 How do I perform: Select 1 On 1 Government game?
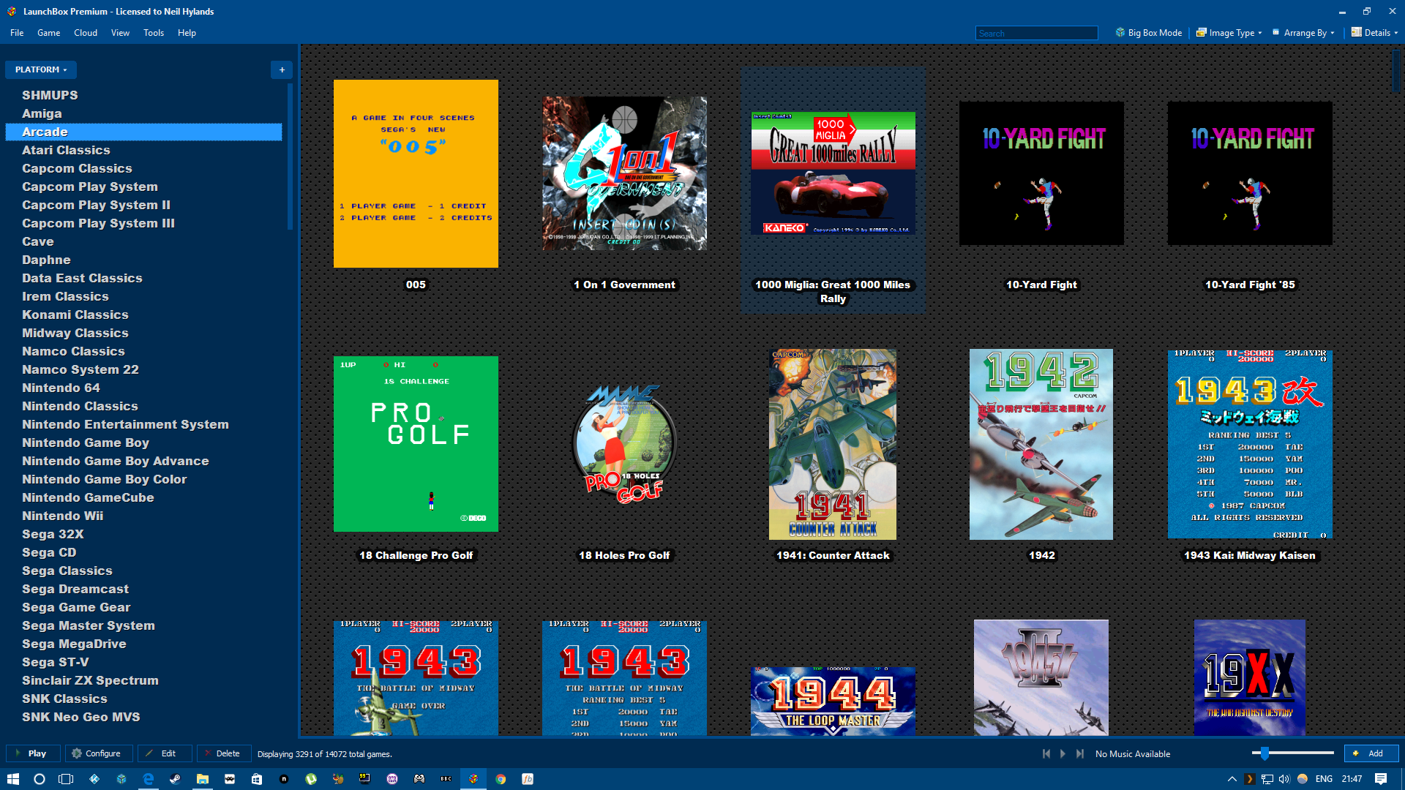coord(624,173)
